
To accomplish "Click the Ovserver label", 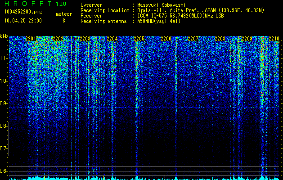I will pos(91,5).
